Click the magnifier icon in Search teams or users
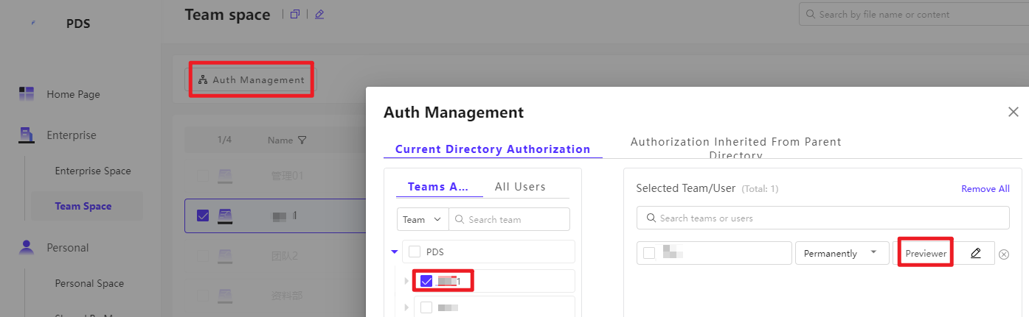 coord(651,218)
